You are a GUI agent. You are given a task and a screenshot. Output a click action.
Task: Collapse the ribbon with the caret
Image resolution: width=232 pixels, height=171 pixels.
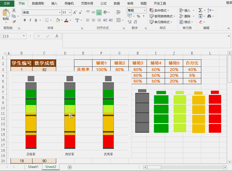(228, 28)
